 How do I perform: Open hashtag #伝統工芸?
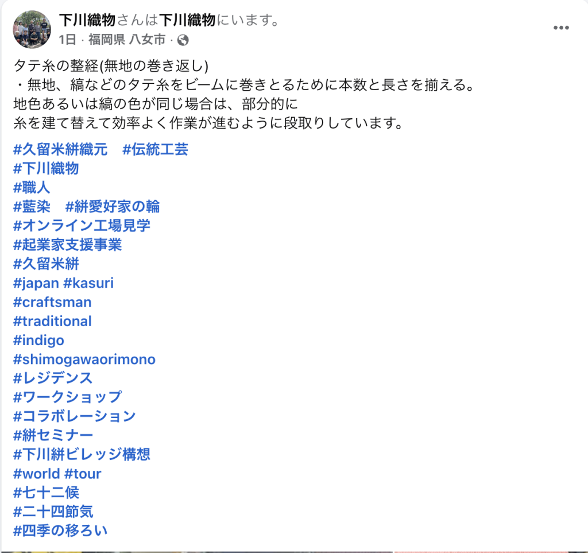155,149
